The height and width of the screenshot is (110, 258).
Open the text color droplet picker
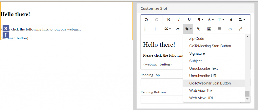[x=231, y=20]
